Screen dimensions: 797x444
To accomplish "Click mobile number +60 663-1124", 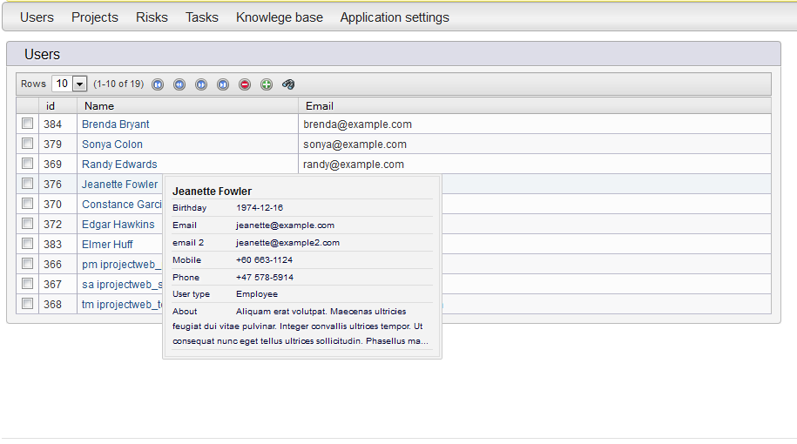I will (264, 260).
